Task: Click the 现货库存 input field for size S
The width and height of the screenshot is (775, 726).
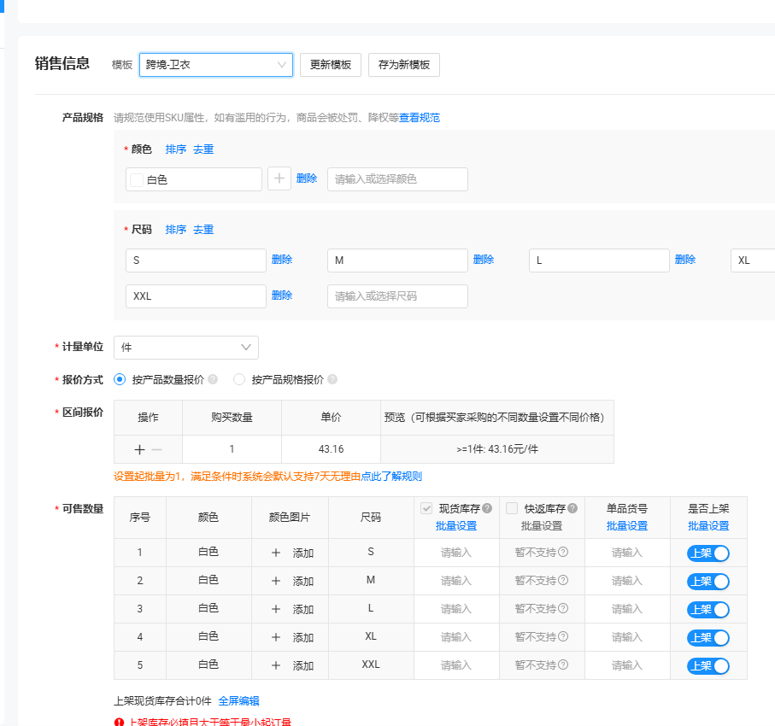Action: point(455,552)
